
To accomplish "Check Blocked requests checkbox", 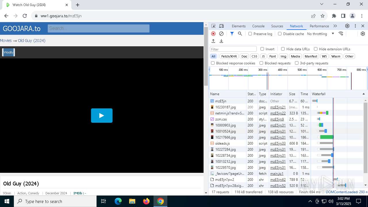I will click(x=261, y=63).
